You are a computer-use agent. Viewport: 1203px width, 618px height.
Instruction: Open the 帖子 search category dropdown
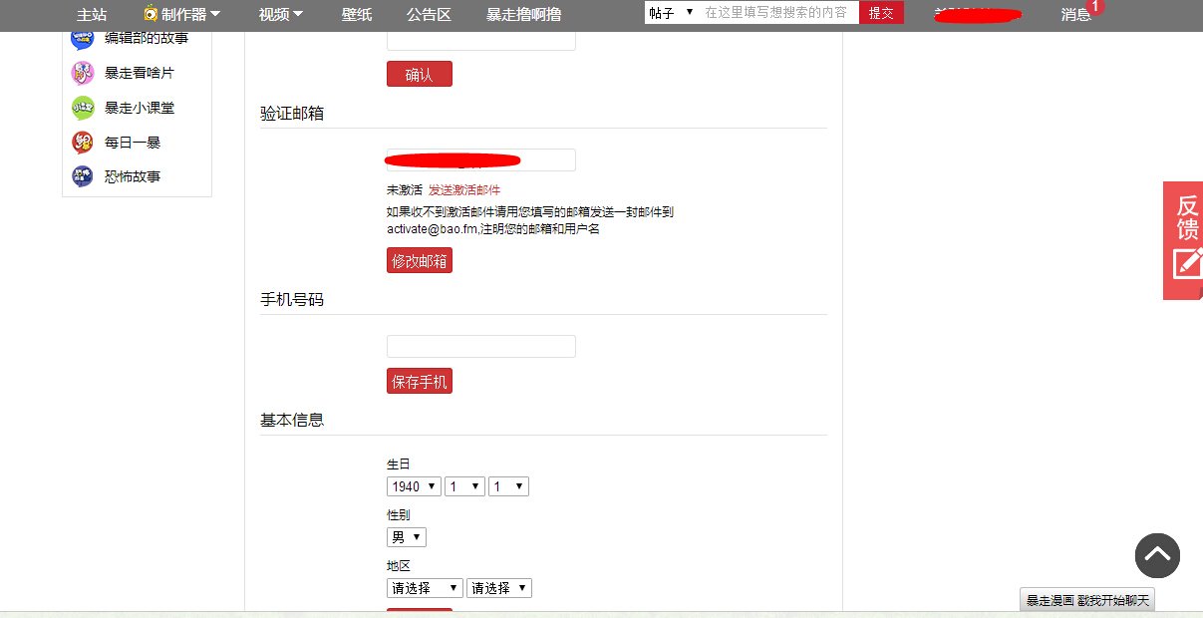point(671,13)
